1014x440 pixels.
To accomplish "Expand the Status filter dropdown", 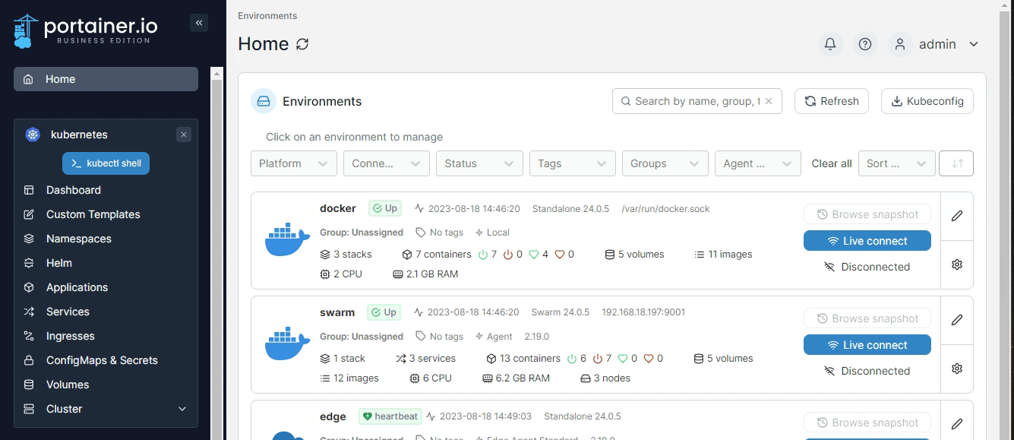I will tap(479, 163).
